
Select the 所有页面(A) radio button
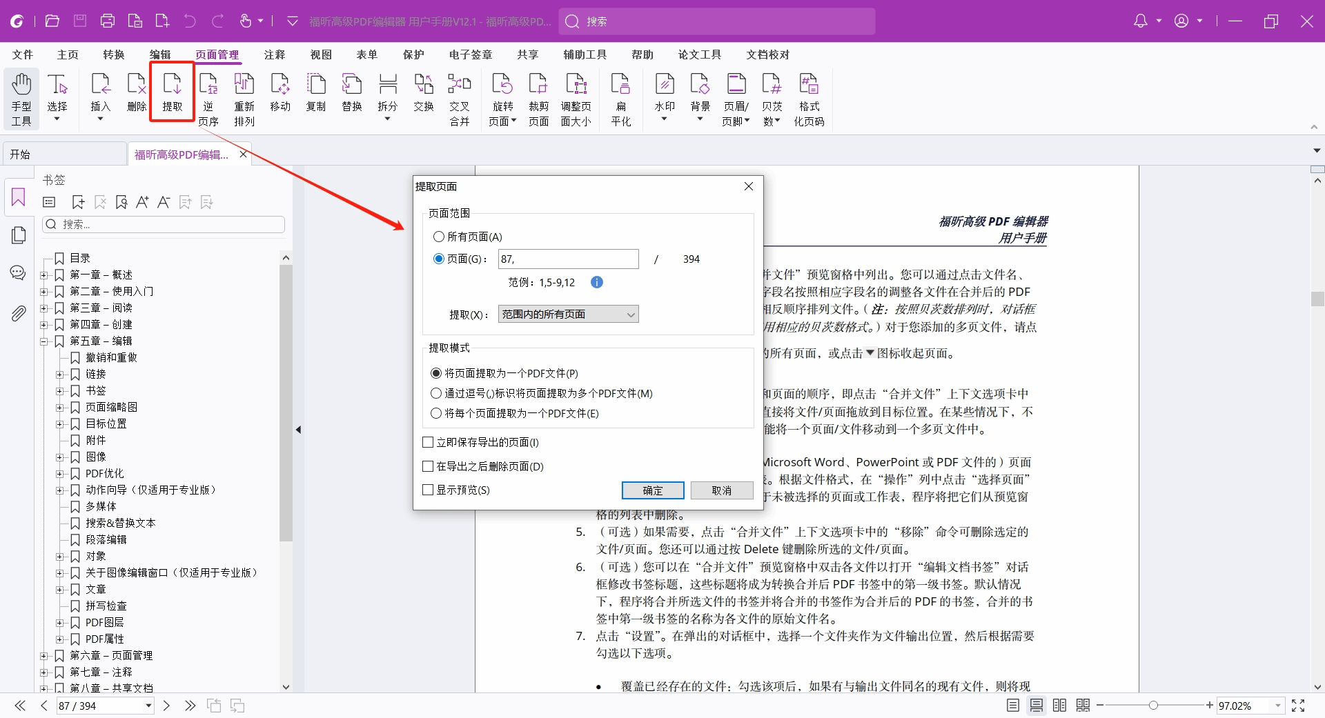[439, 237]
